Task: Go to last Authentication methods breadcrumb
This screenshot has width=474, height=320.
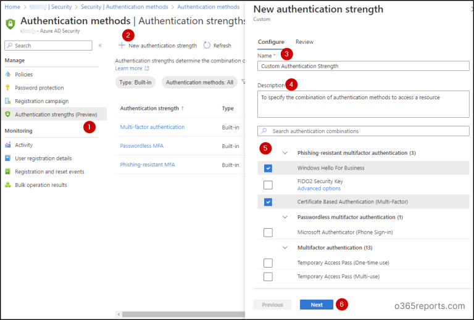Action: coord(208,7)
